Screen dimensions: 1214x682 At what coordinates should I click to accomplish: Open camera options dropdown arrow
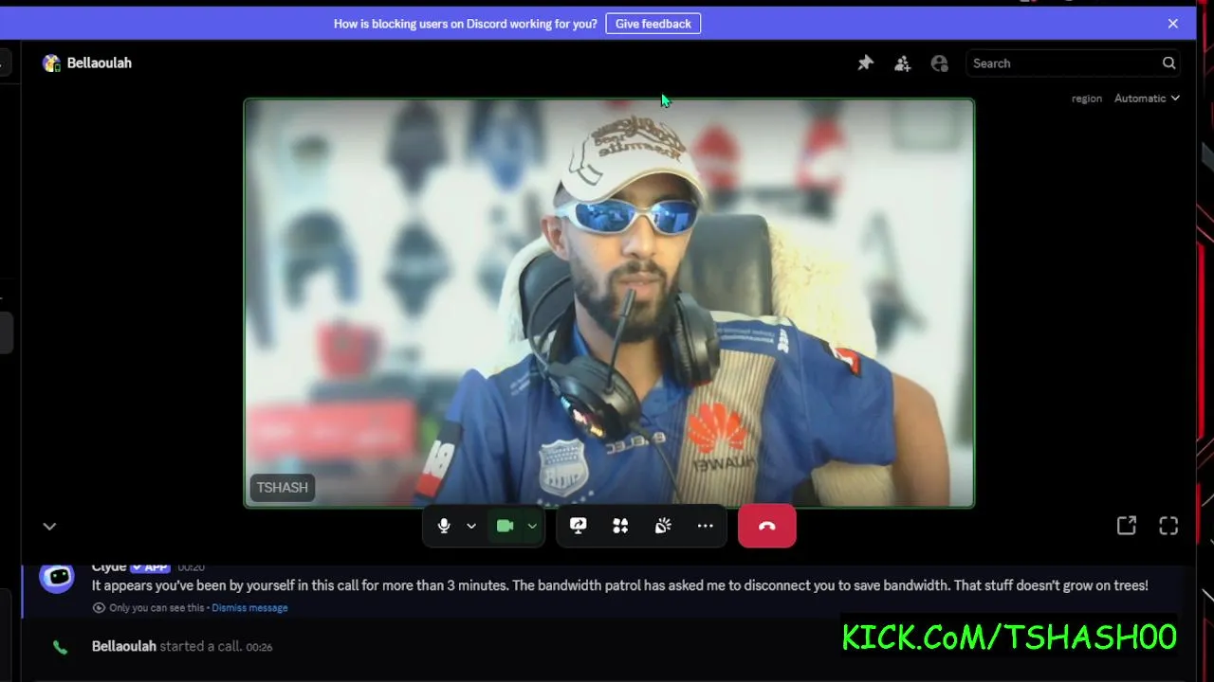532,526
